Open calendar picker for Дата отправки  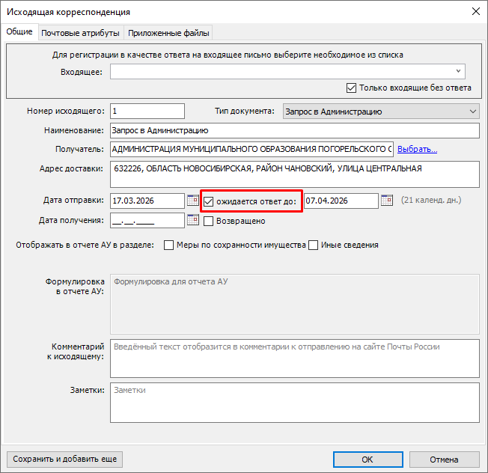192,201
